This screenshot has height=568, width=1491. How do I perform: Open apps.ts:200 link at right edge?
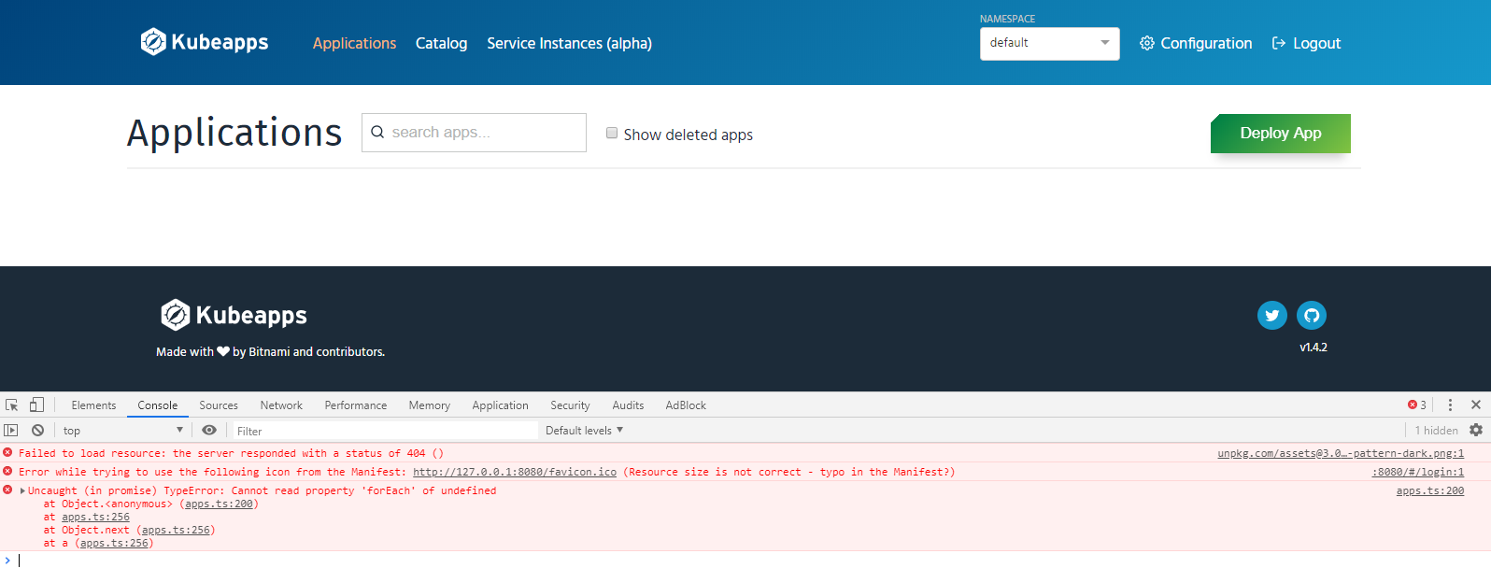click(1430, 490)
